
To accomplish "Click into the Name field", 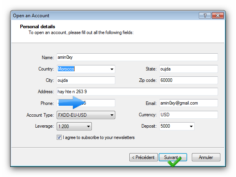I will coord(137,58).
